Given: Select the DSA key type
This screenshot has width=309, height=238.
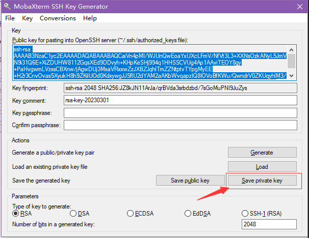Looking at the screenshot, I should [x=80, y=214].
